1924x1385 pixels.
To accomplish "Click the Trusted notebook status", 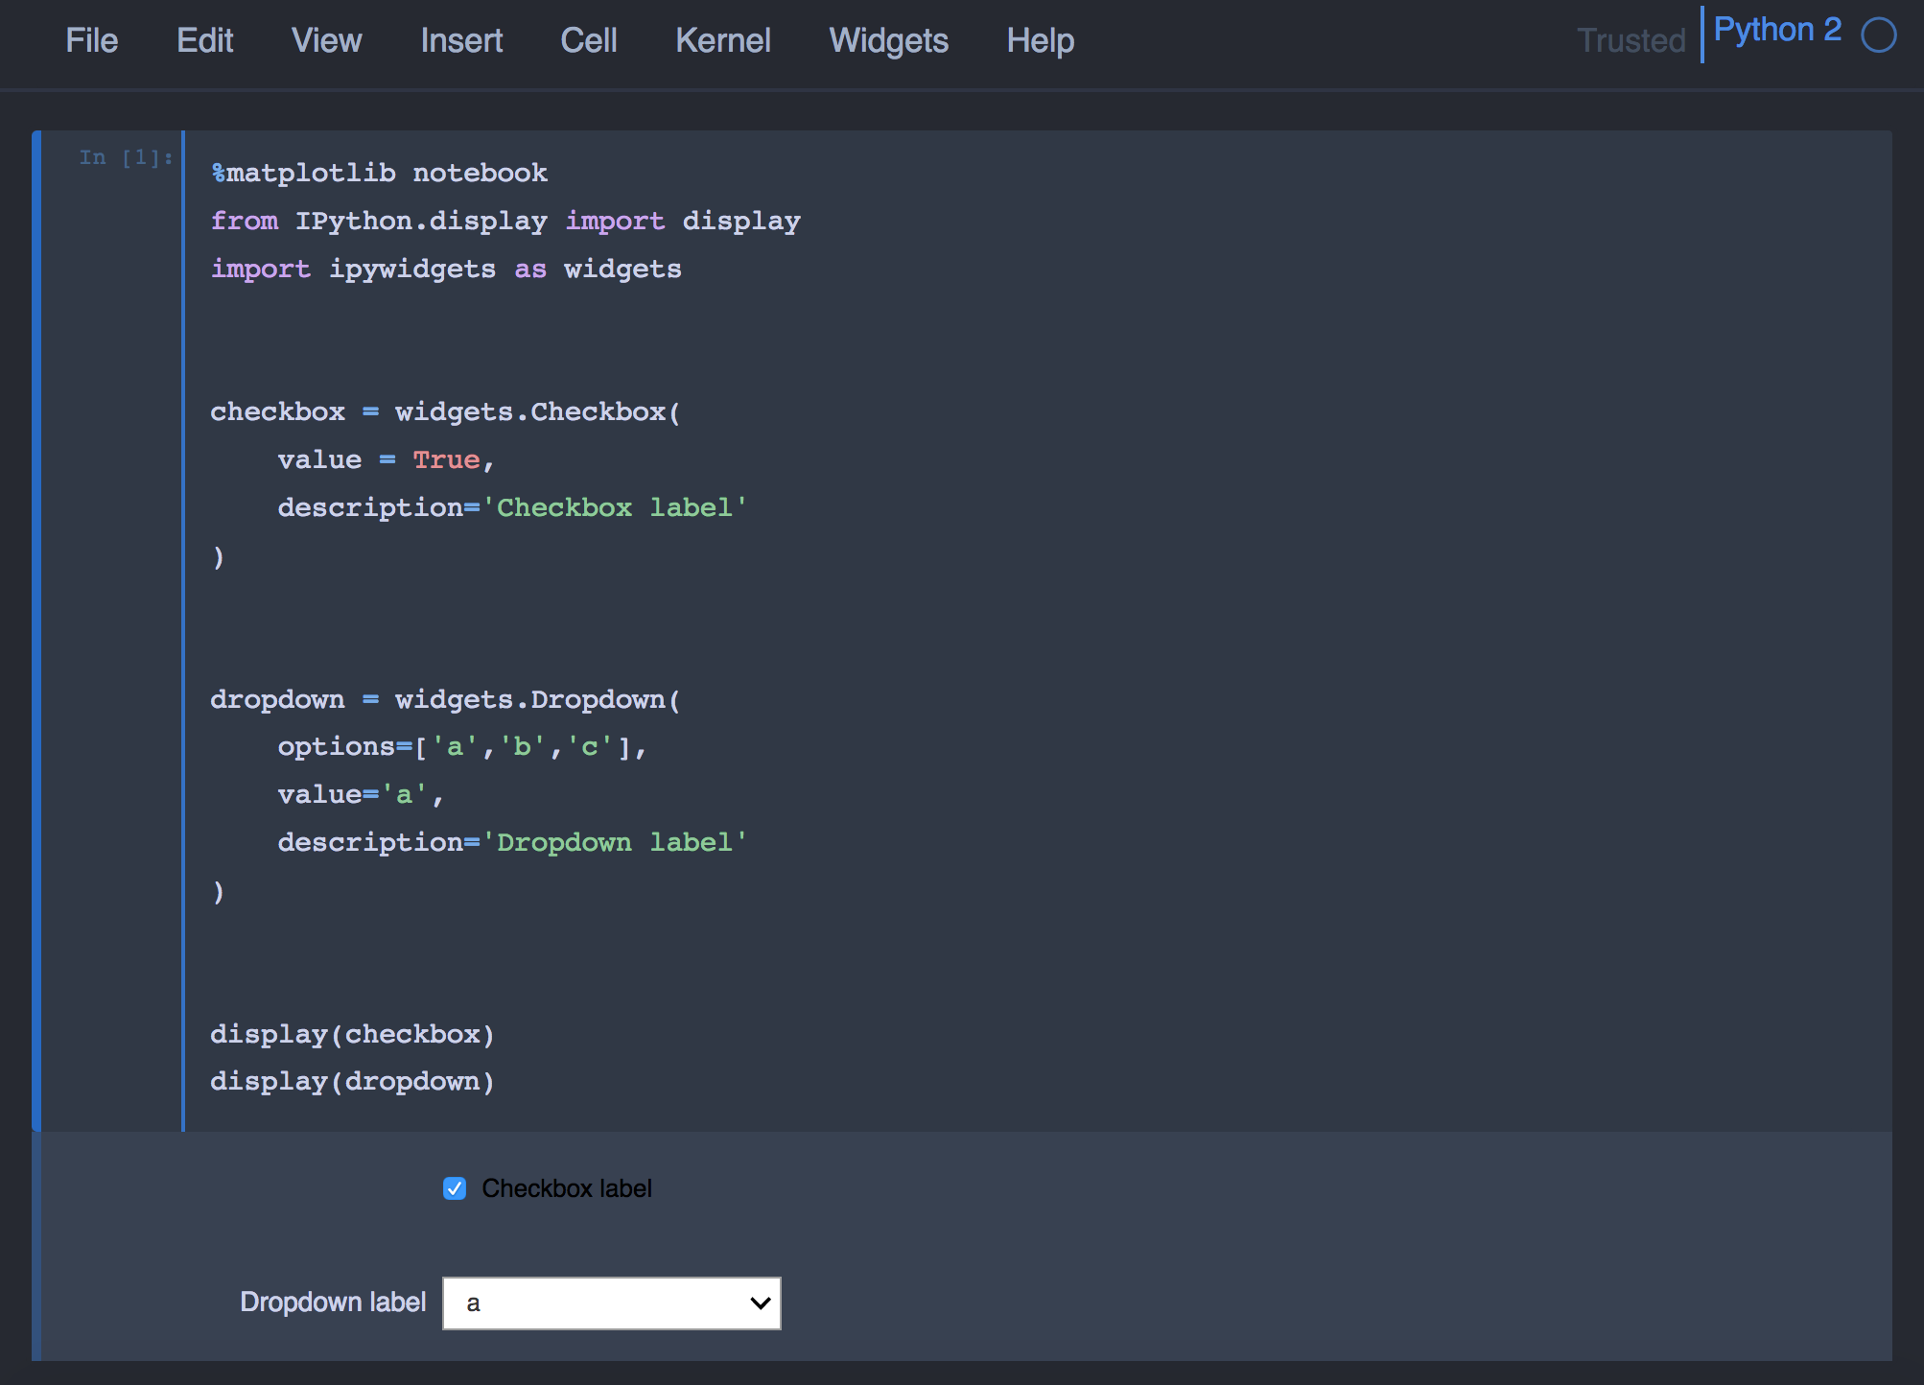I will pos(1631,40).
